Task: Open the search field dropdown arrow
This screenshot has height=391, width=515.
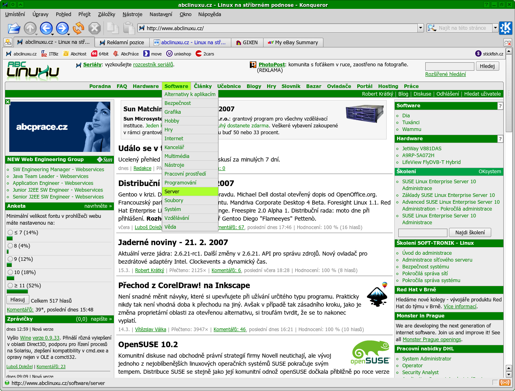Action: click(495, 28)
